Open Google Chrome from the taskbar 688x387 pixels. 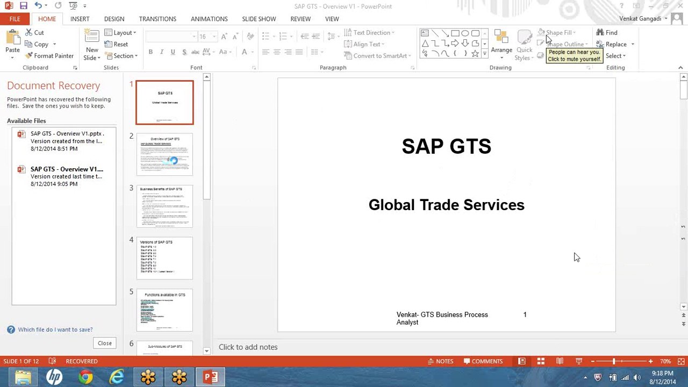pos(85,377)
